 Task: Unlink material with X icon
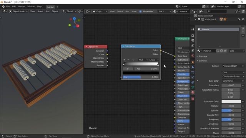point(225,51)
